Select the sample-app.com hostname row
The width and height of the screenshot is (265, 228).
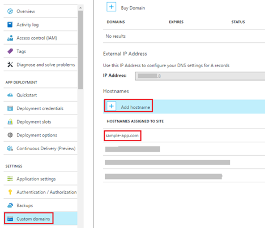pos(184,135)
